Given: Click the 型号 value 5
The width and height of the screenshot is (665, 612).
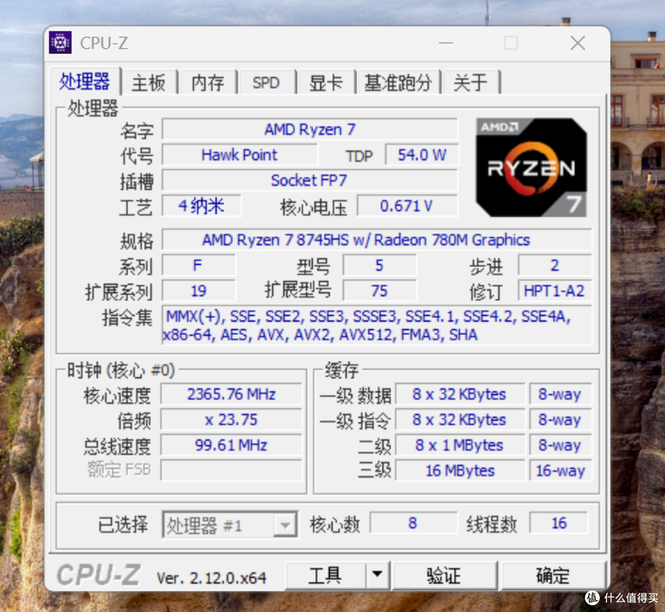Looking at the screenshot, I should pyautogui.click(x=379, y=266).
